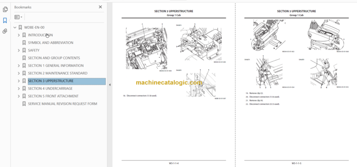Open the Attachments paperclip panel icon
This screenshot has width=357, height=167.
(x=5, y=31)
